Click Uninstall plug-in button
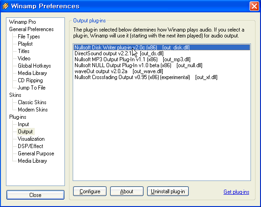The height and width of the screenshot is (207, 261). [x=168, y=191]
